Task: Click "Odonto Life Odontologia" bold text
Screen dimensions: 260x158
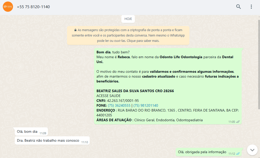Action: pos(181,57)
